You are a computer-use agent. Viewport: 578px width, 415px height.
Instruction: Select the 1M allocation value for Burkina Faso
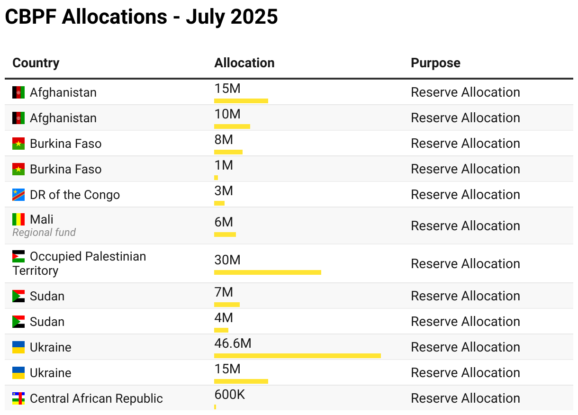pyautogui.click(x=224, y=165)
